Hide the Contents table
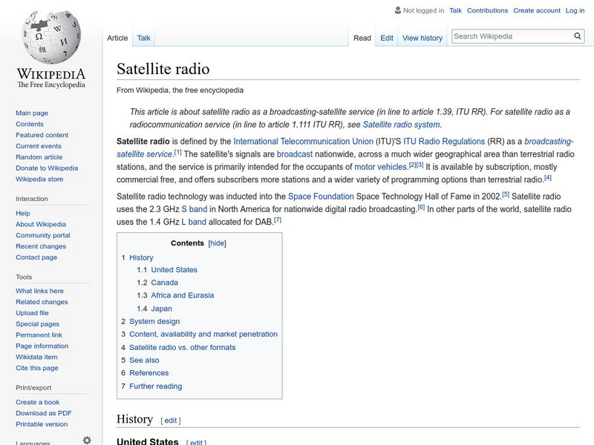This screenshot has height=445, width=594. click(217, 243)
